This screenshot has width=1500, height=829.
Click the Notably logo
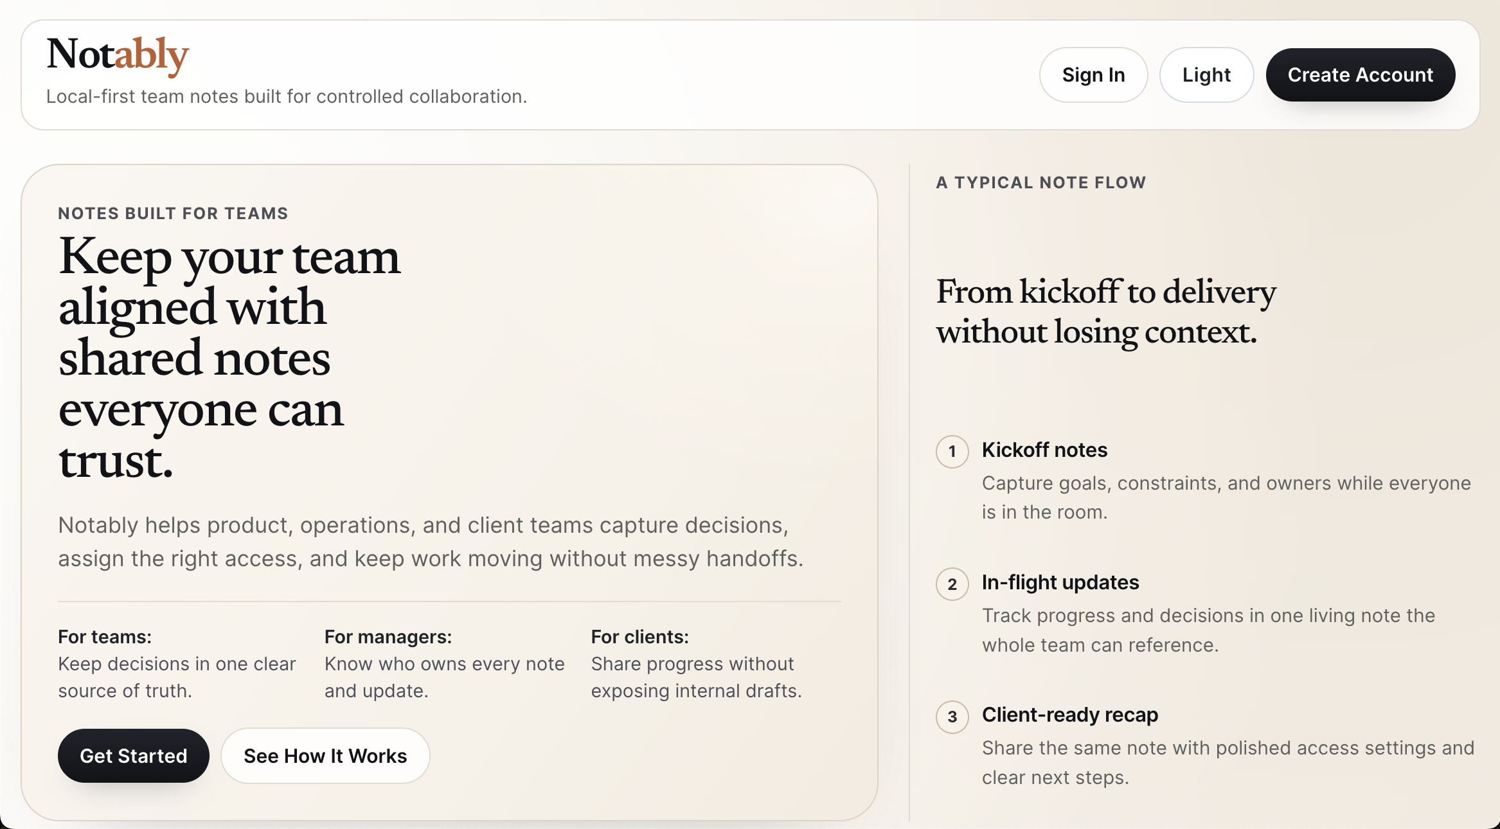tap(118, 55)
